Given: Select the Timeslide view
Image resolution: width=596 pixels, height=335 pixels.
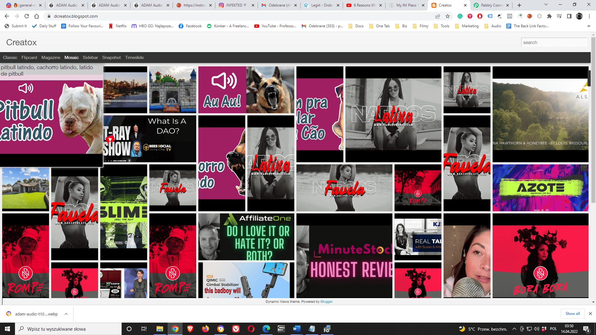Looking at the screenshot, I should [x=134, y=57].
